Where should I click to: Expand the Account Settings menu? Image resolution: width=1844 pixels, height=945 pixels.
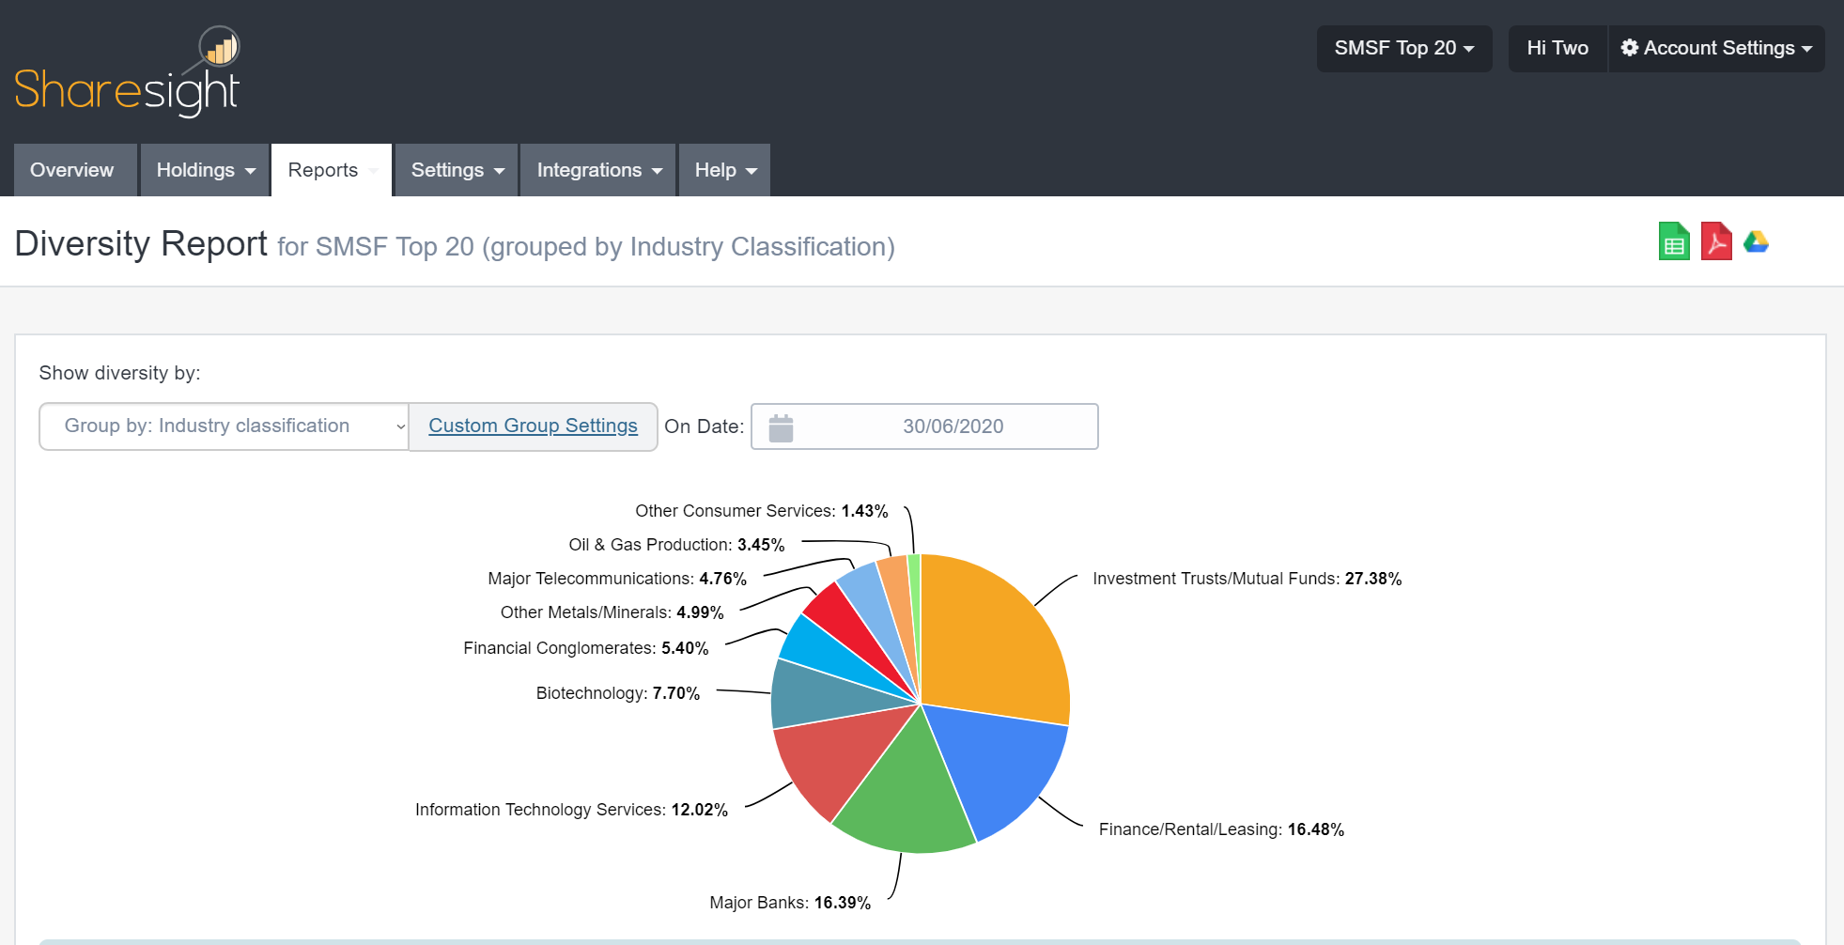click(x=1717, y=48)
